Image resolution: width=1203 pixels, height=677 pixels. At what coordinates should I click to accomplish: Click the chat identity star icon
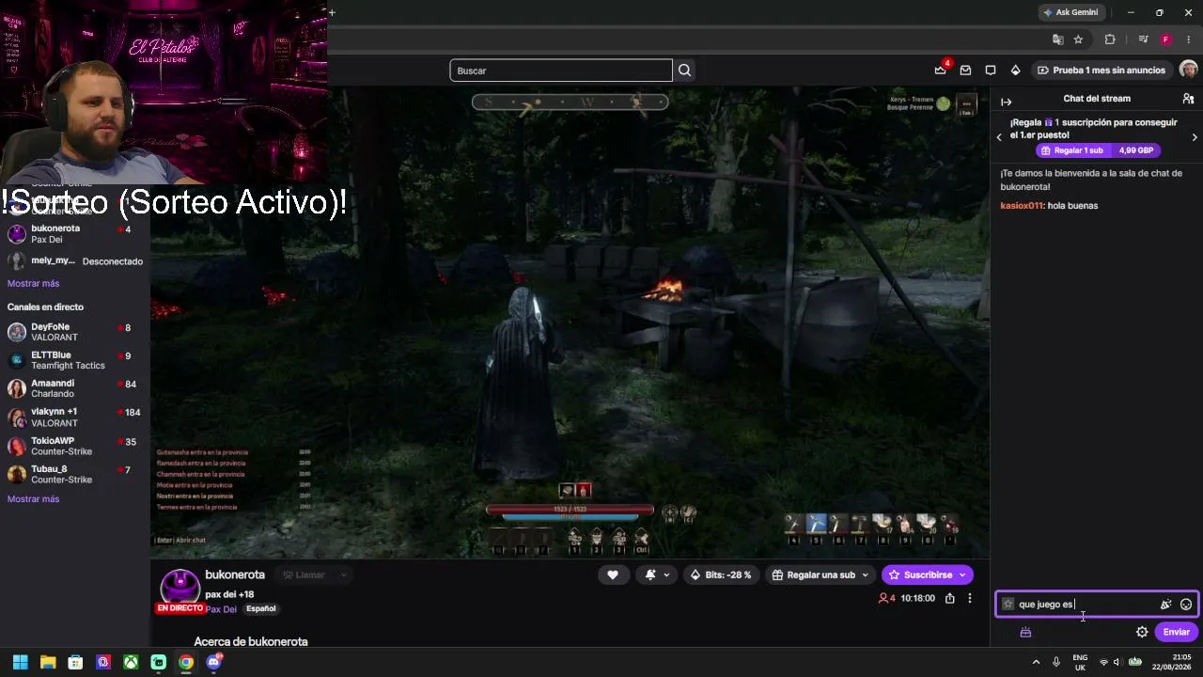pos(1008,605)
